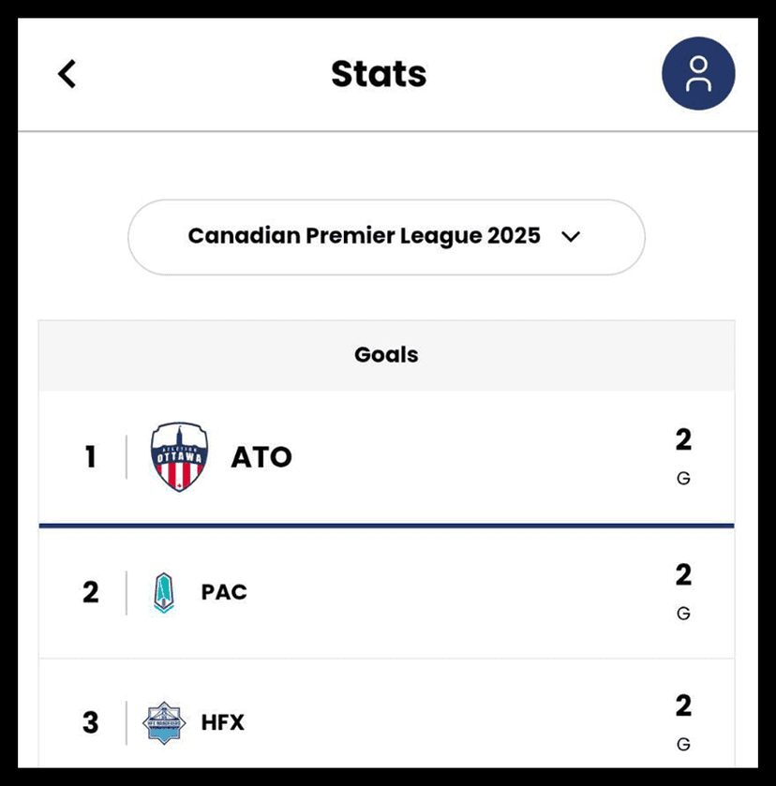Click the G label under PAC's goals
Viewport: 776px width, 786px height.
pos(683,614)
